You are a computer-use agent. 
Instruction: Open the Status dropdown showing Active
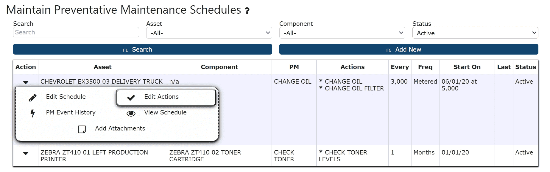click(x=475, y=33)
